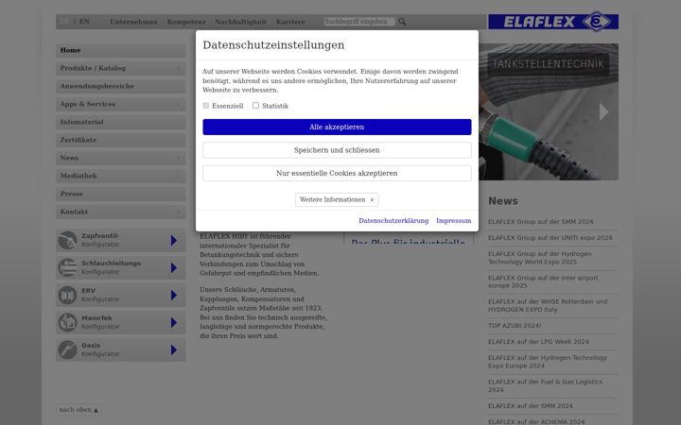
Task: Open news ELAFLEX auf der ACHEMA 2024
Action: coord(536,421)
